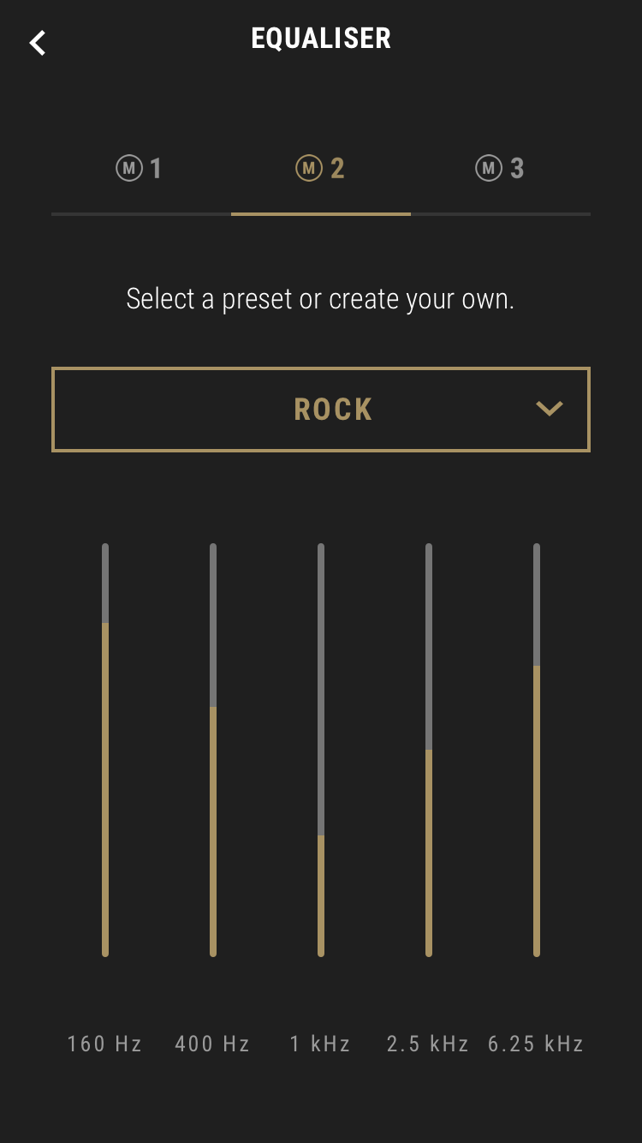This screenshot has width=642, height=1143.
Task: Click the circled M icon for preset 1
Action: (128, 168)
